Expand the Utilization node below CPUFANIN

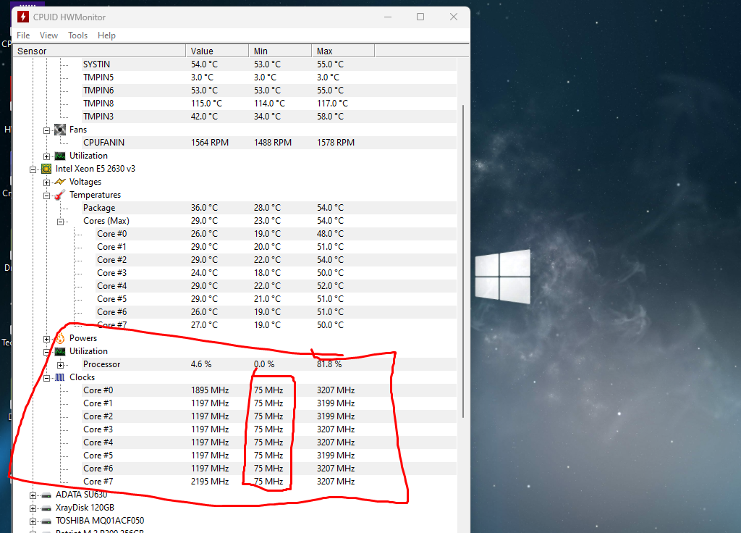[x=46, y=156]
